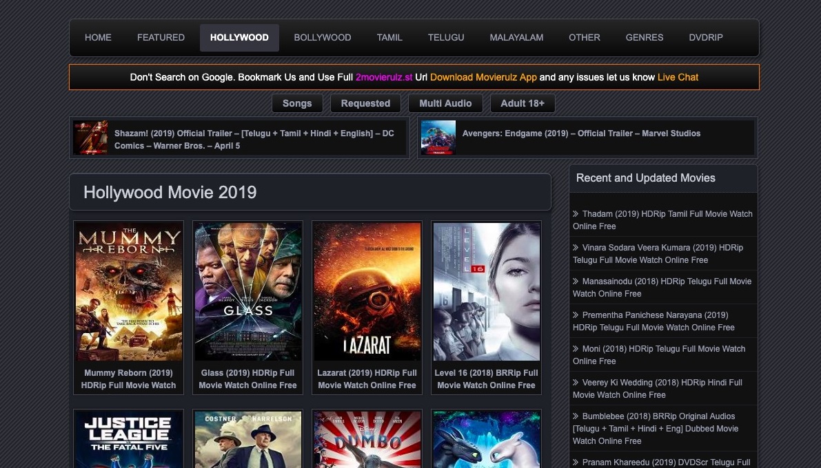The width and height of the screenshot is (821, 468).
Task: Follow the 2movierulz.st link
Action: [x=384, y=77]
